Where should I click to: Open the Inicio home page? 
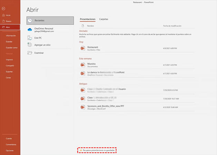tap(8, 15)
